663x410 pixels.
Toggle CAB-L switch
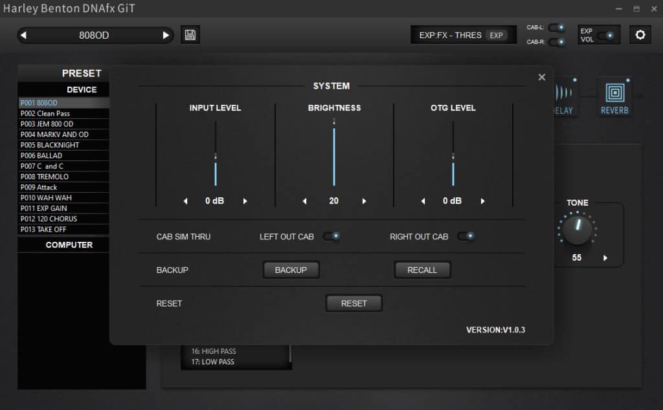coord(557,27)
